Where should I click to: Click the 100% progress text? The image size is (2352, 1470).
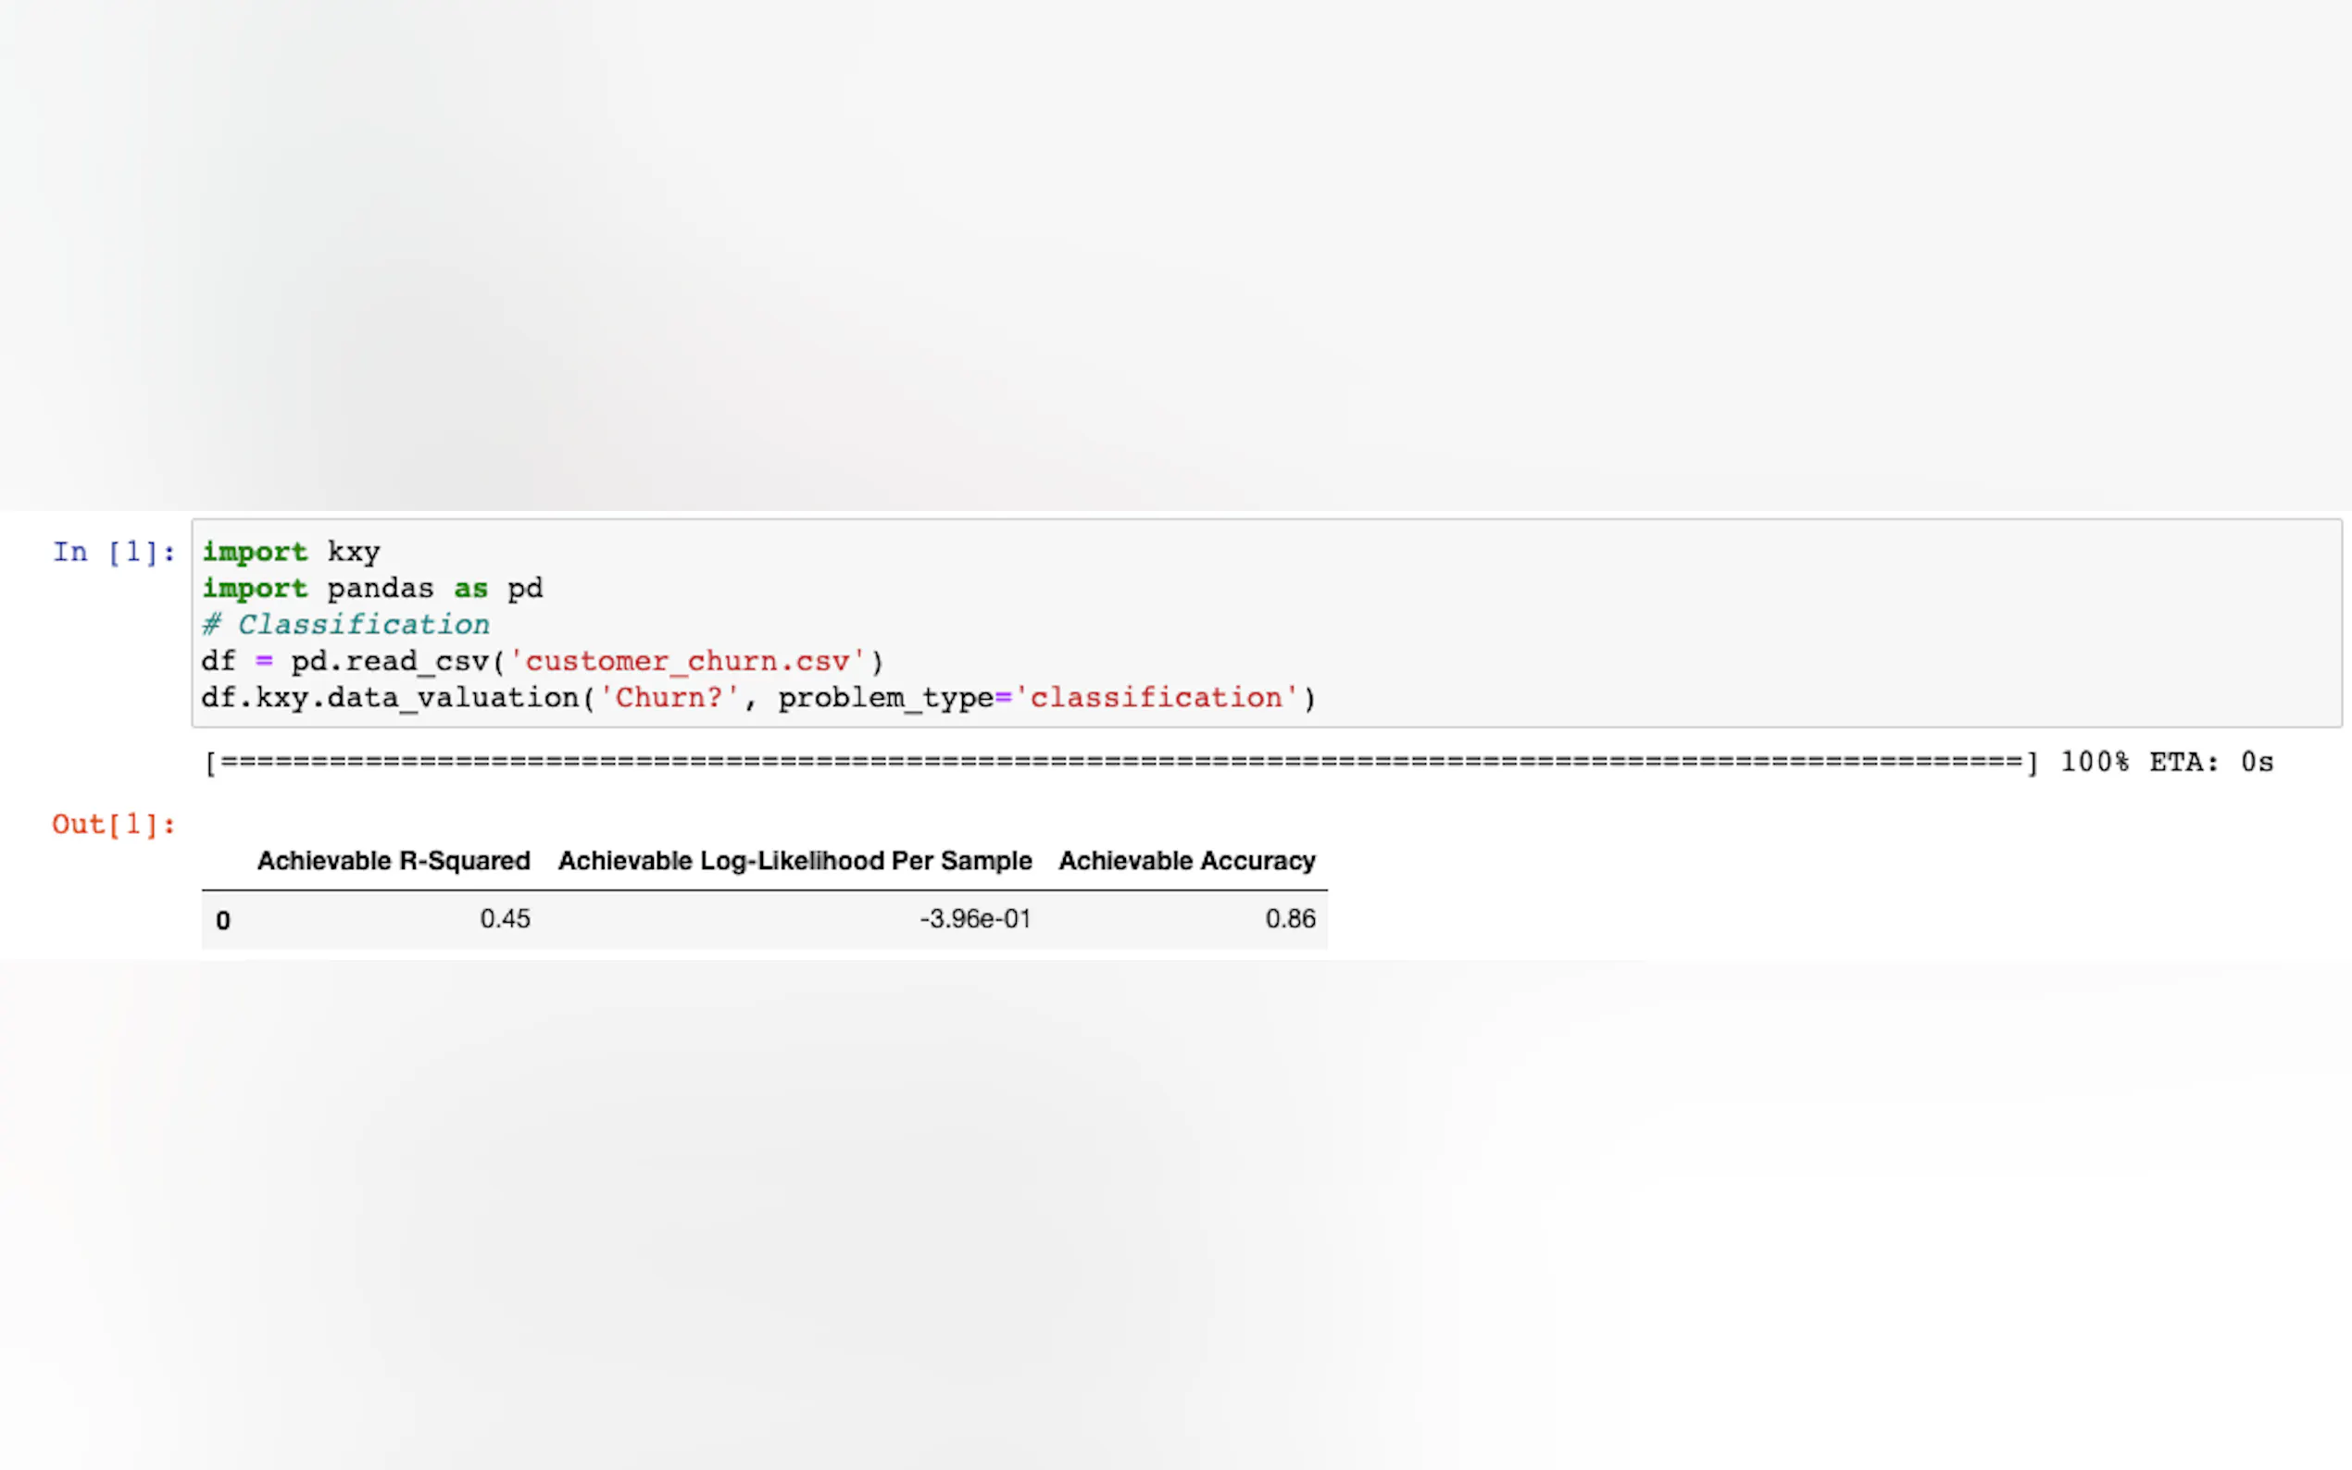click(x=2095, y=762)
